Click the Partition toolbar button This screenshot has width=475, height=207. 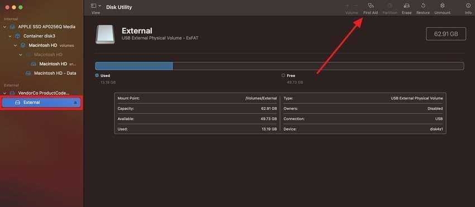click(389, 9)
